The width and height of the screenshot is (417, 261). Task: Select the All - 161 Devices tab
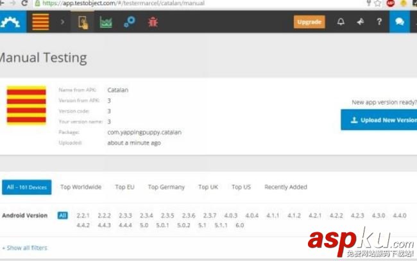[x=26, y=187]
